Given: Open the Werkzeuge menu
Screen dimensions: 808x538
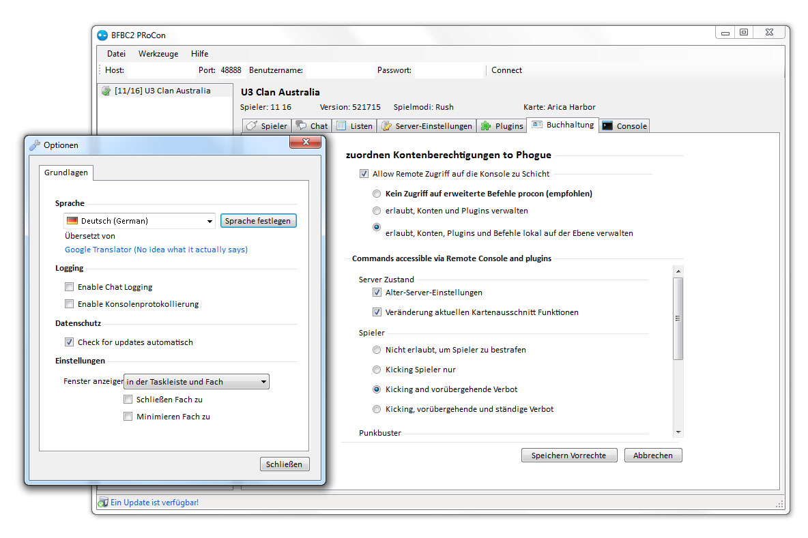Looking at the screenshot, I should tap(158, 54).
